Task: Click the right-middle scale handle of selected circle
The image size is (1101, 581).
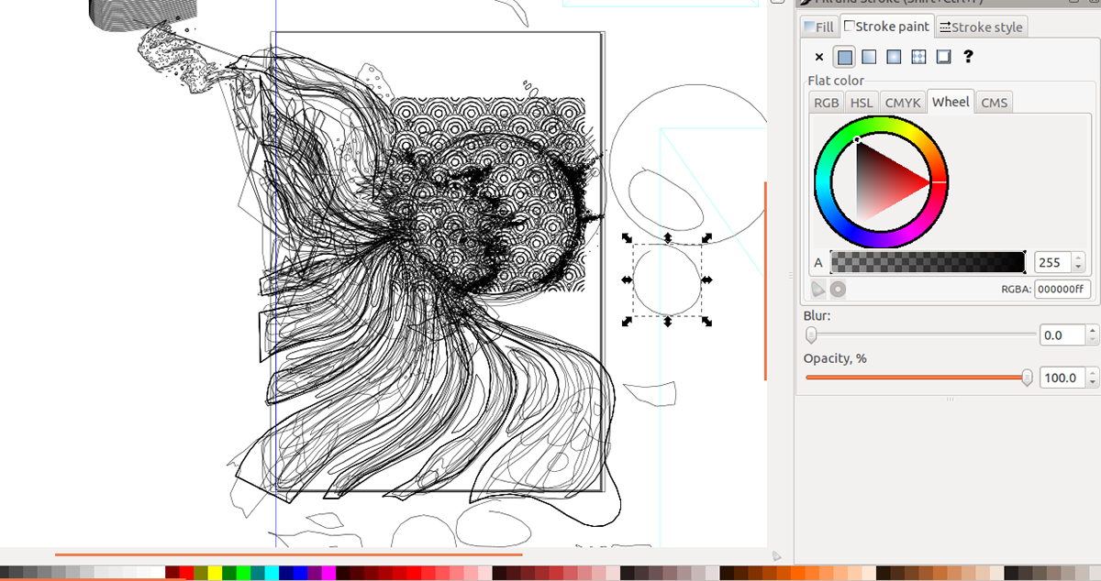Action: (x=707, y=280)
